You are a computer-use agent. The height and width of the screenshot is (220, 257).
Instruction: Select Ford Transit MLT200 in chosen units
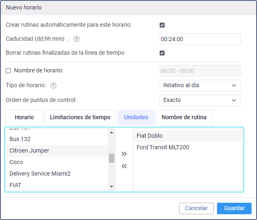click(x=163, y=147)
